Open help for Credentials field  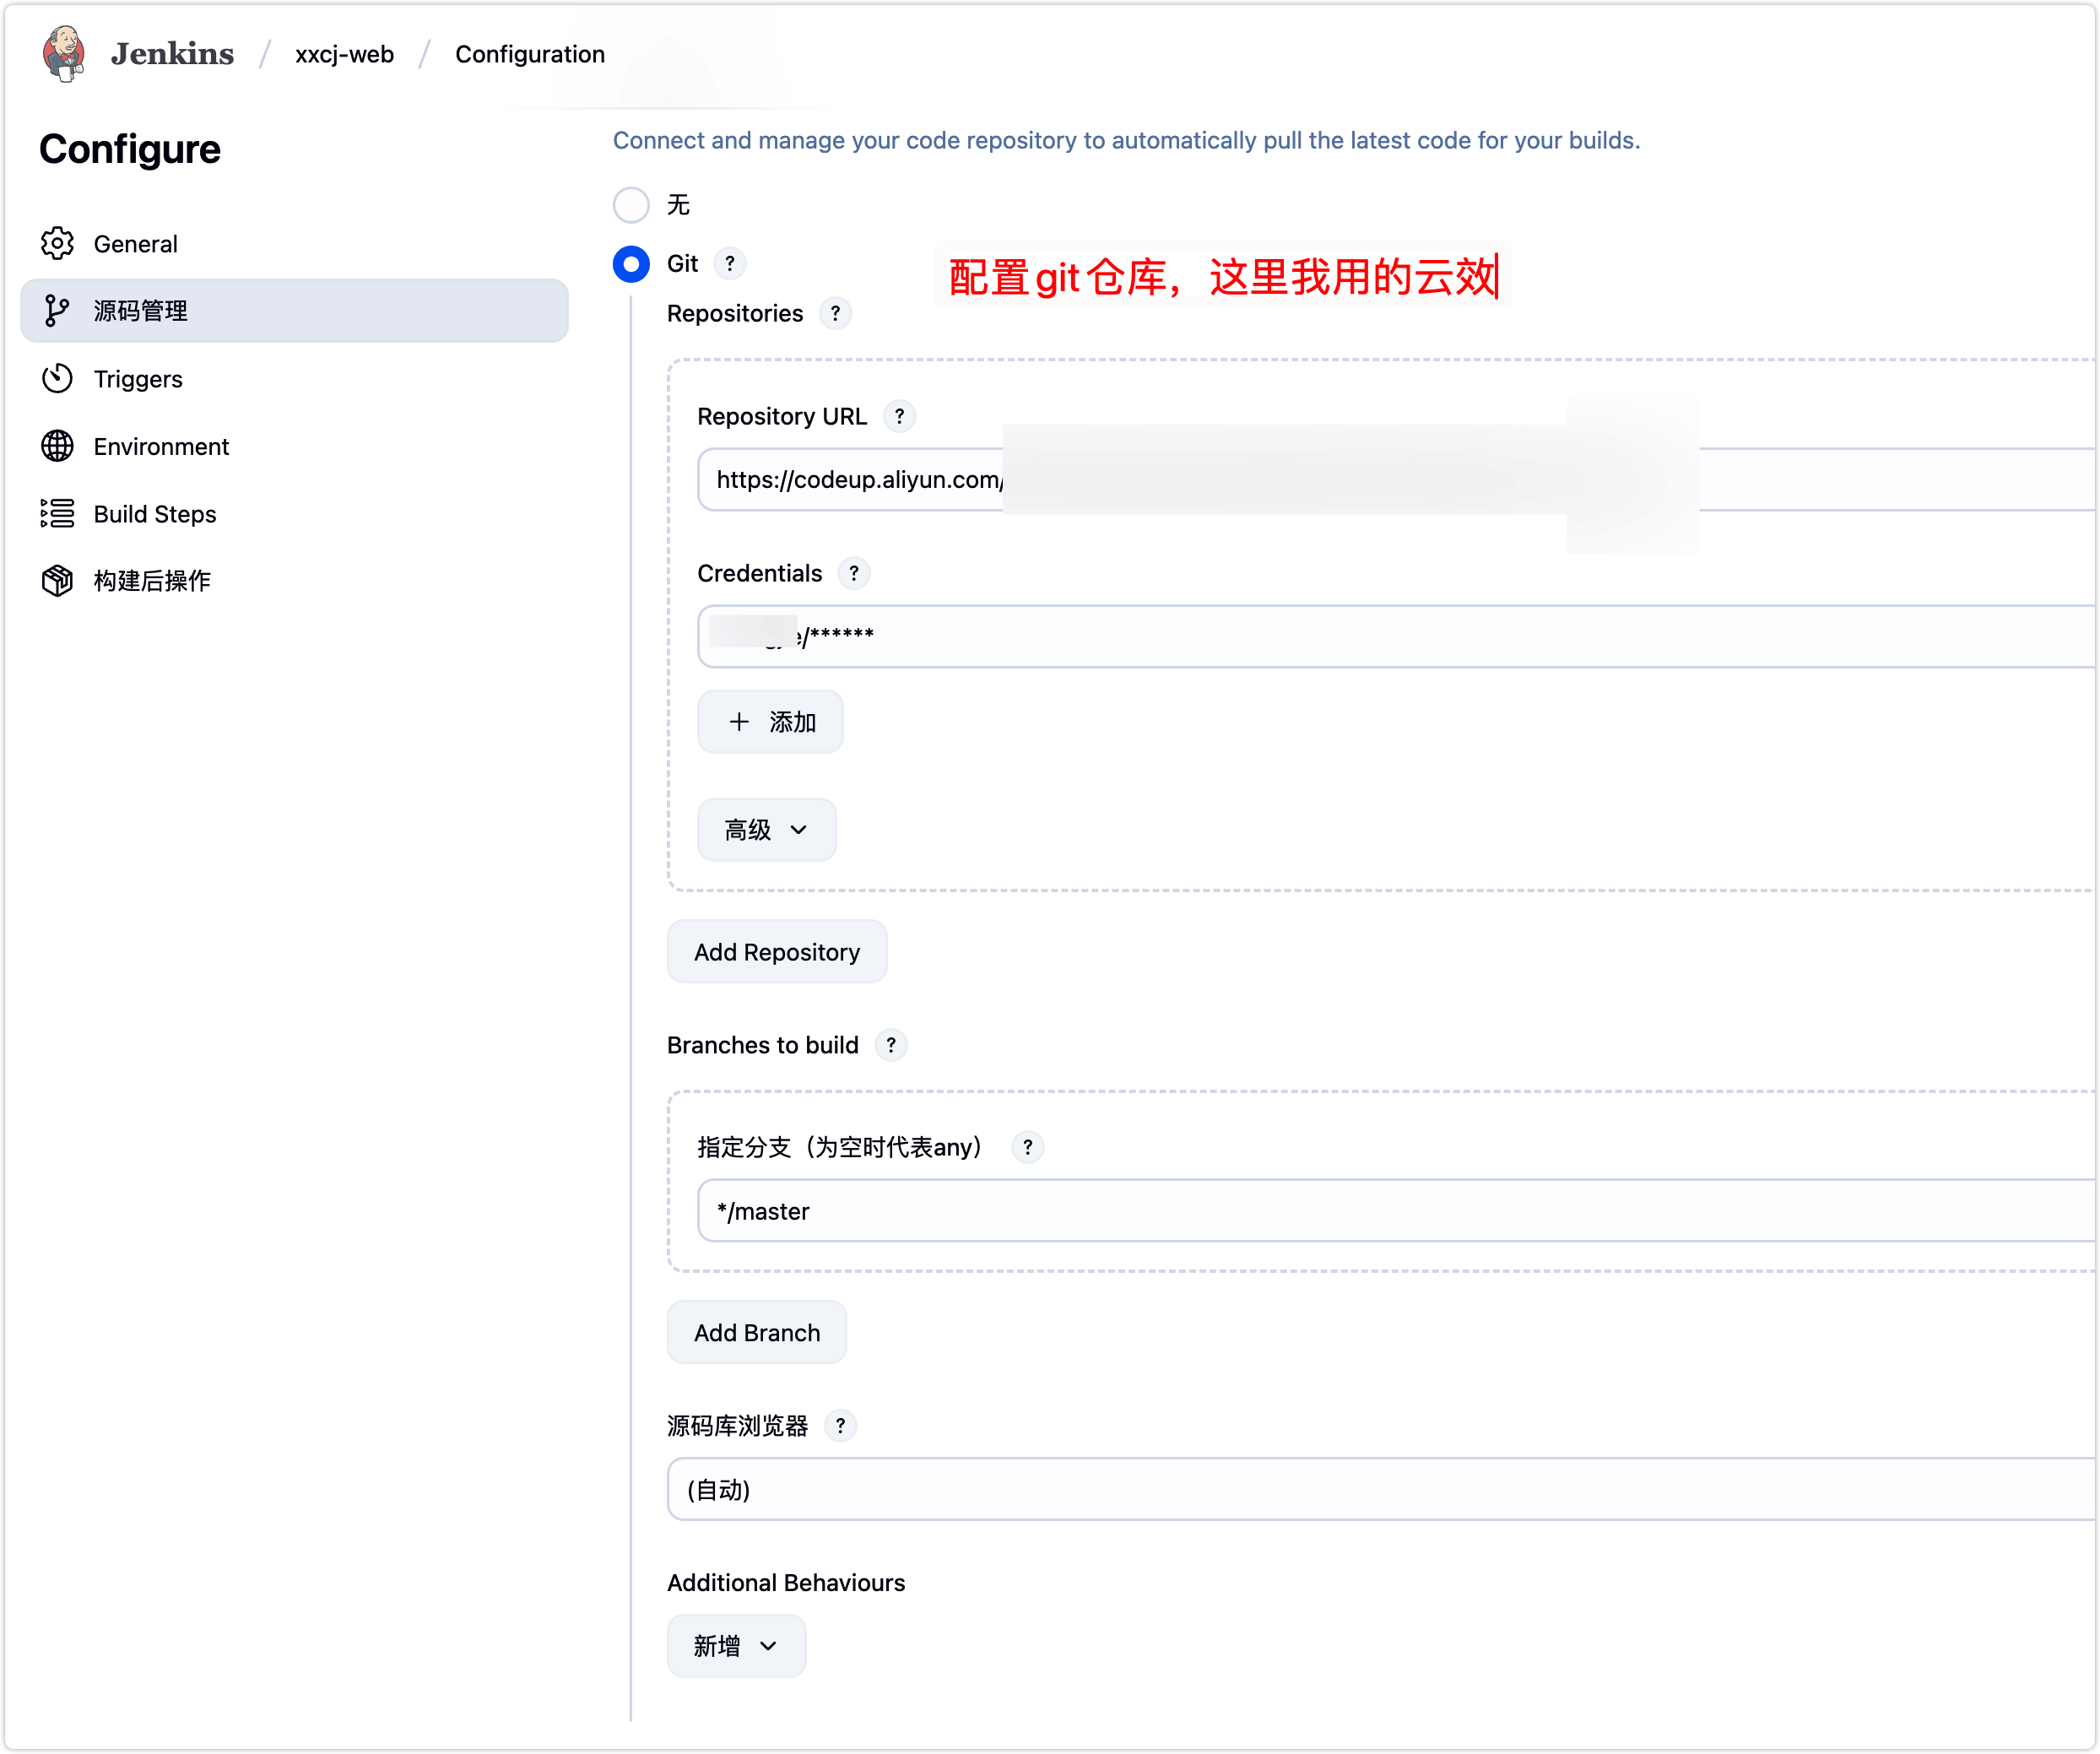click(854, 573)
